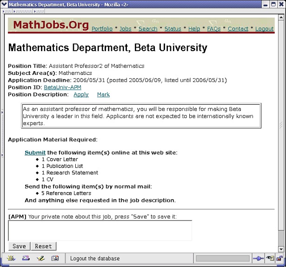The width and height of the screenshot is (286, 267).
Task: Click the "1 CV" list item
Action: point(47,180)
